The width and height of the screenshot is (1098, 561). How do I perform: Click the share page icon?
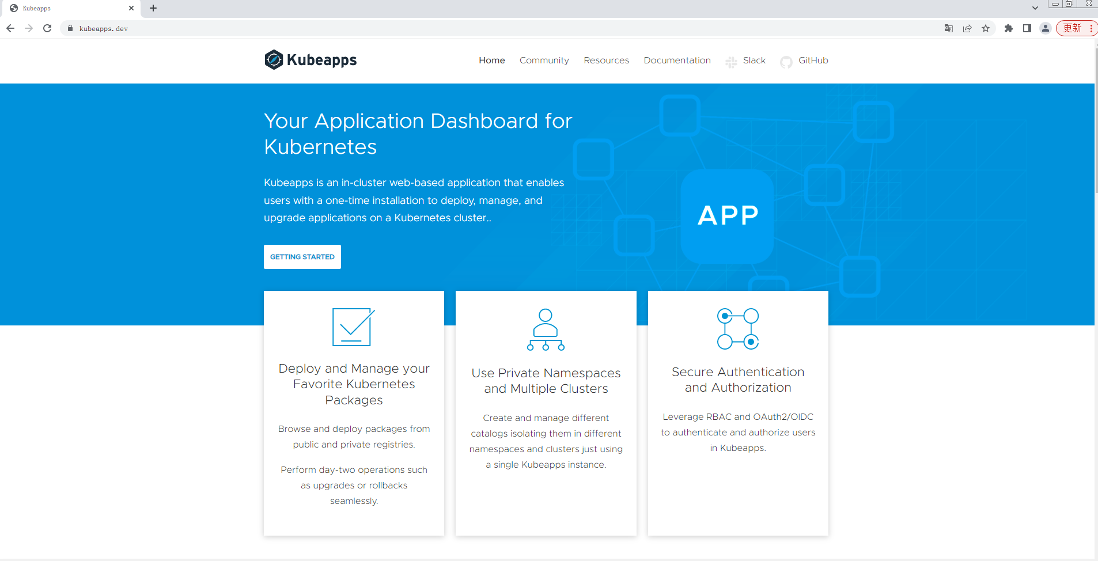point(967,28)
